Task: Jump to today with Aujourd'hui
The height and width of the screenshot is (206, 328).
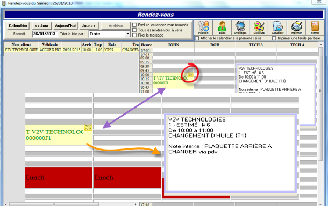Action: (65, 26)
